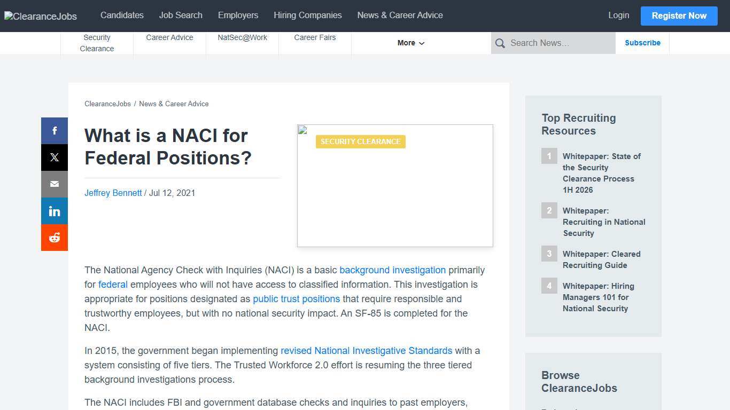Open the public trust positions link
730x410 pixels.
(296, 299)
